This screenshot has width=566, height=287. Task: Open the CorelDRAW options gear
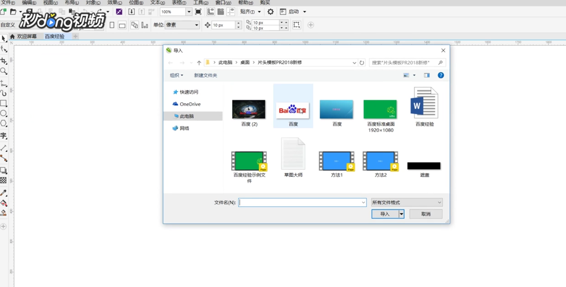(x=270, y=11)
